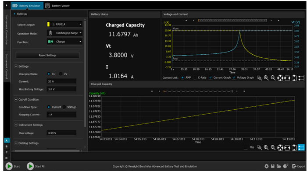Click the Stopping Current input field
This screenshot has height=175, width=307.
coord(64,114)
